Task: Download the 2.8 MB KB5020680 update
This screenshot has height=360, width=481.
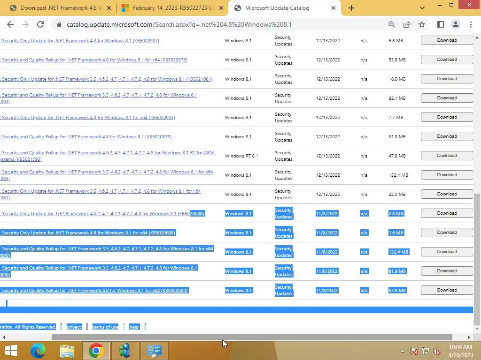Action: (447, 213)
